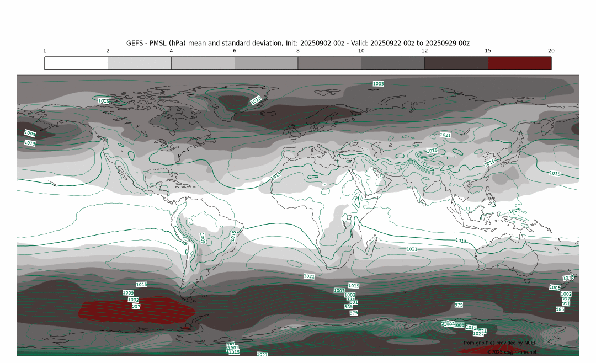The width and height of the screenshot is (596, 363).
Task: Click the 4–6 light gray colorbar segment
Action: (203, 63)
